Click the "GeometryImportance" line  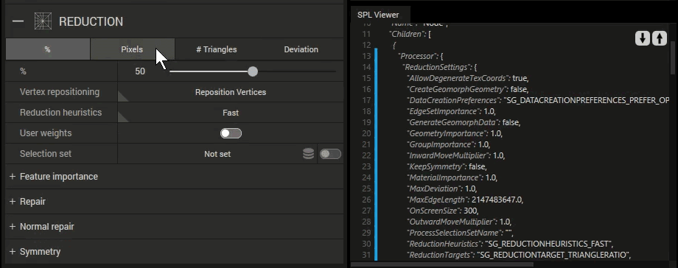[x=455, y=133]
